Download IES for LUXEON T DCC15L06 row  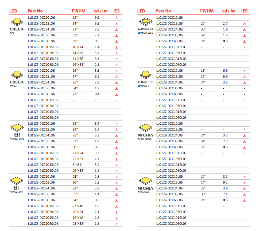tap(244, 77)
